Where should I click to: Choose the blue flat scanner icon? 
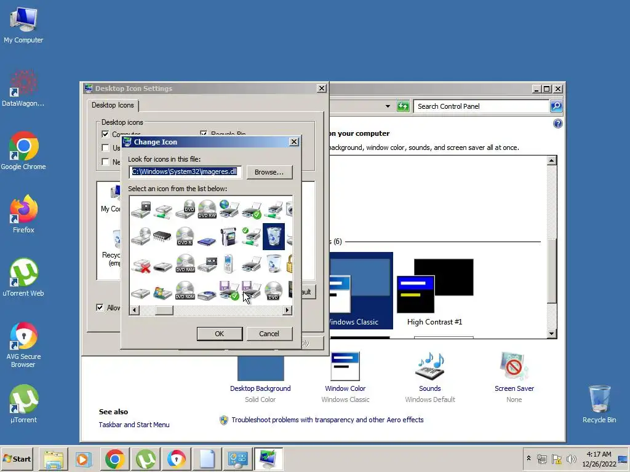pyautogui.click(x=207, y=241)
